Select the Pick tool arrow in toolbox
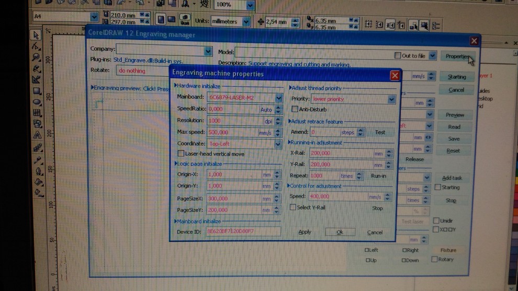Screen dimensions: 518x291 click(36, 36)
